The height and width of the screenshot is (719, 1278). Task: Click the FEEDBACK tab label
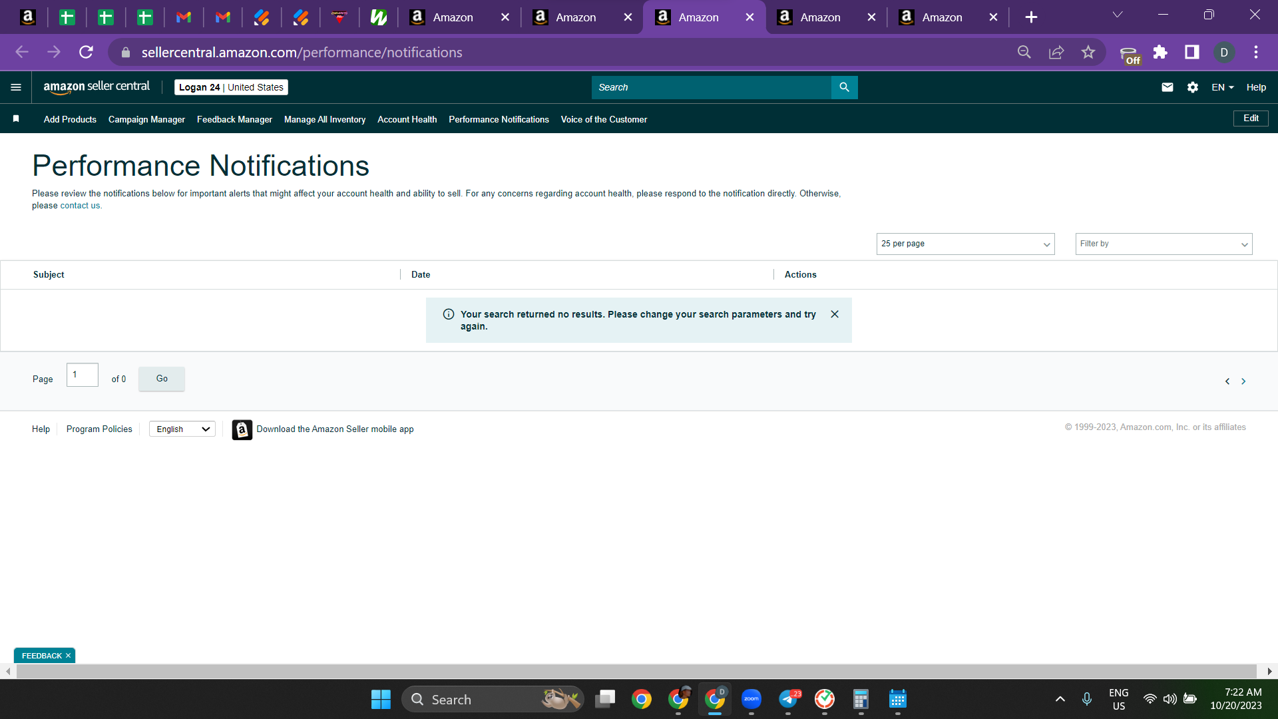point(41,656)
